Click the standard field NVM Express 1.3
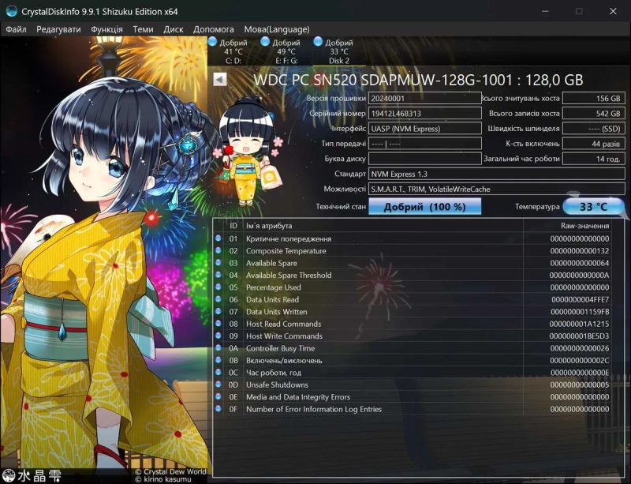 point(497,174)
